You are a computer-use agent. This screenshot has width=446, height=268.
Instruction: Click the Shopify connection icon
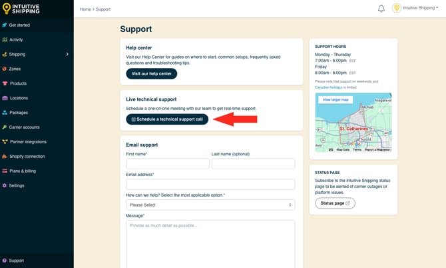pyautogui.click(x=5, y=157)
